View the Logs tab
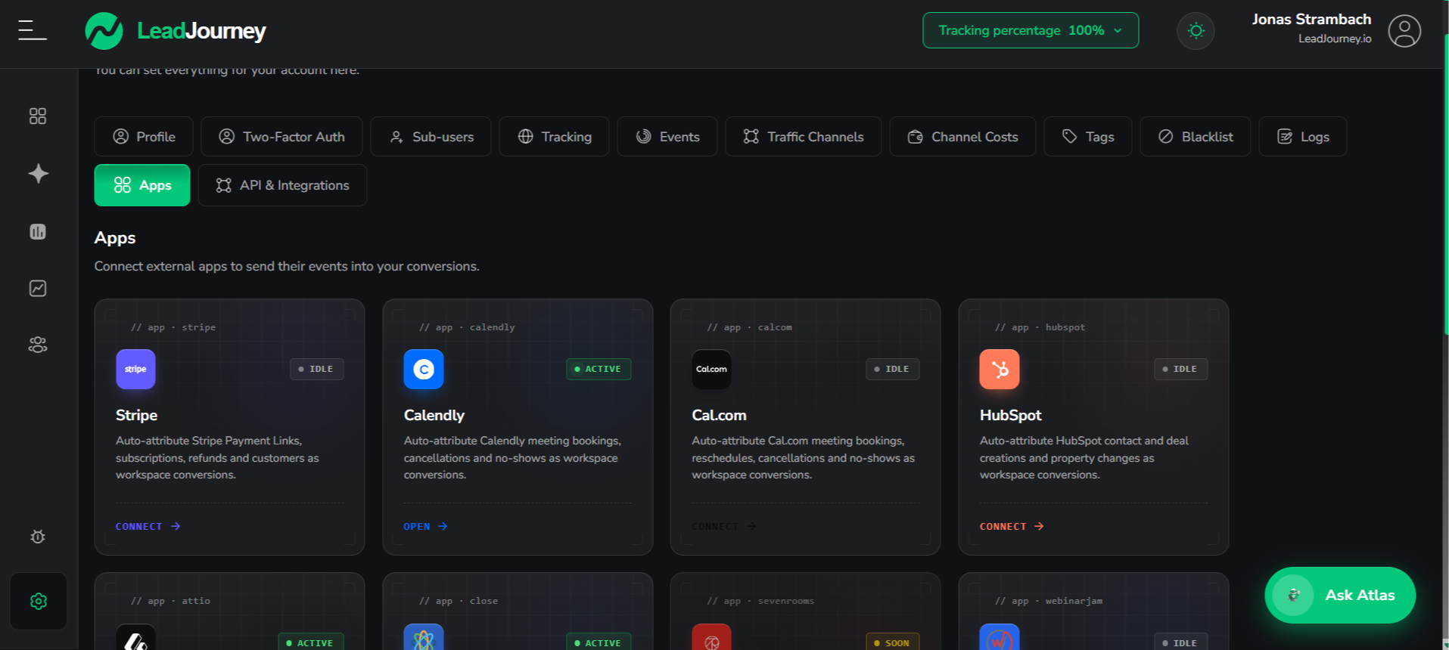Image resolution: width=1449 pixels, height=650 pixels. point(1303,137)
